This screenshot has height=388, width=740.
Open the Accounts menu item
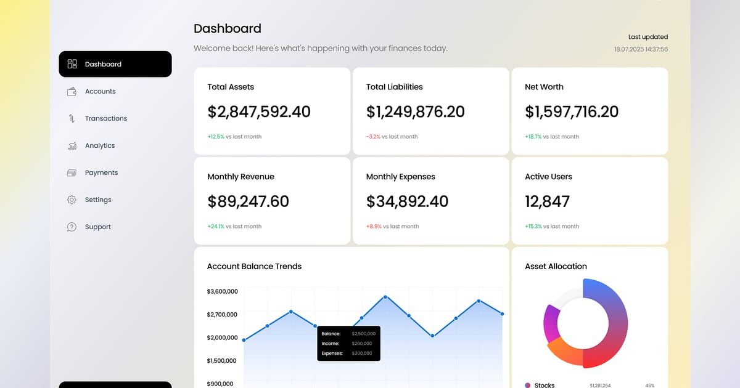coord(100,91)
